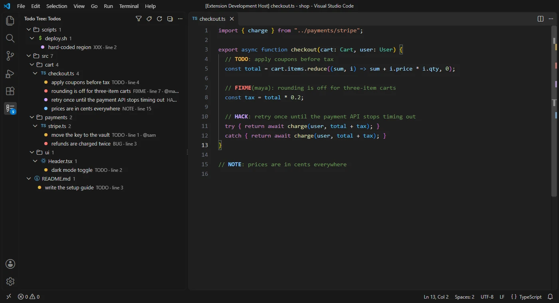Open the UTF-8 encoding selector
This screenshot has width=559, height=303.
tap(487, 297)
